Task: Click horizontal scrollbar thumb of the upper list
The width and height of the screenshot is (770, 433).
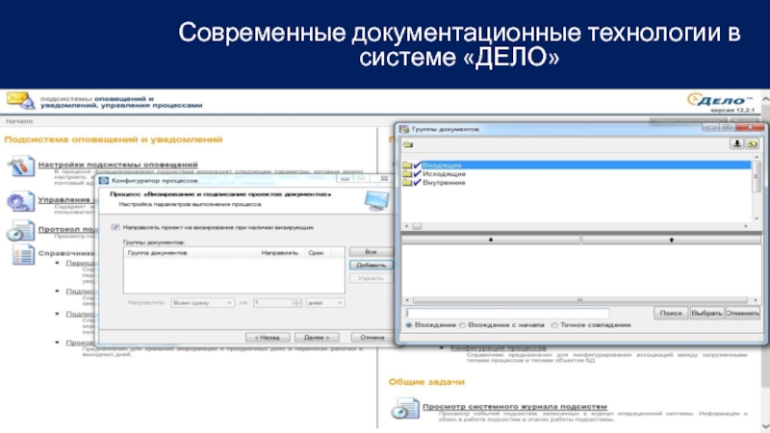Action: [417, 226]
